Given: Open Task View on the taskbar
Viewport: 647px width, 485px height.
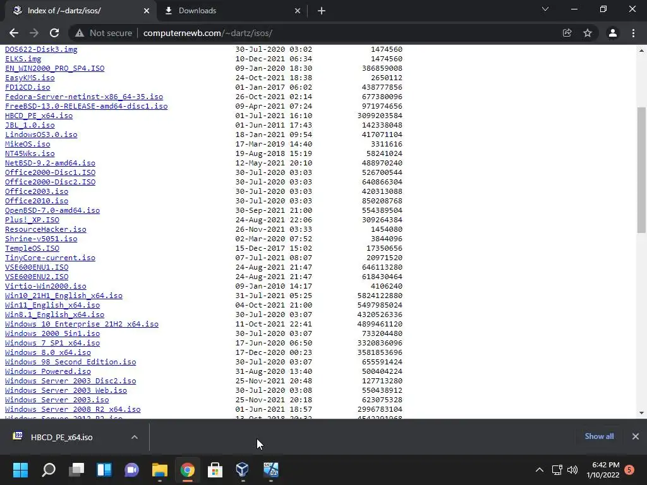Looking at the screenshot, I should (76, 470).
